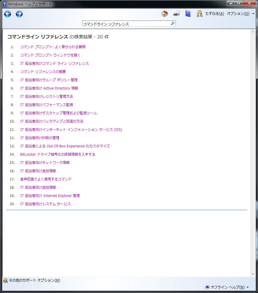The height and width of the screenshot is (293, 258).
Task: Click the search magnifier icon
Action: [172, 24]
